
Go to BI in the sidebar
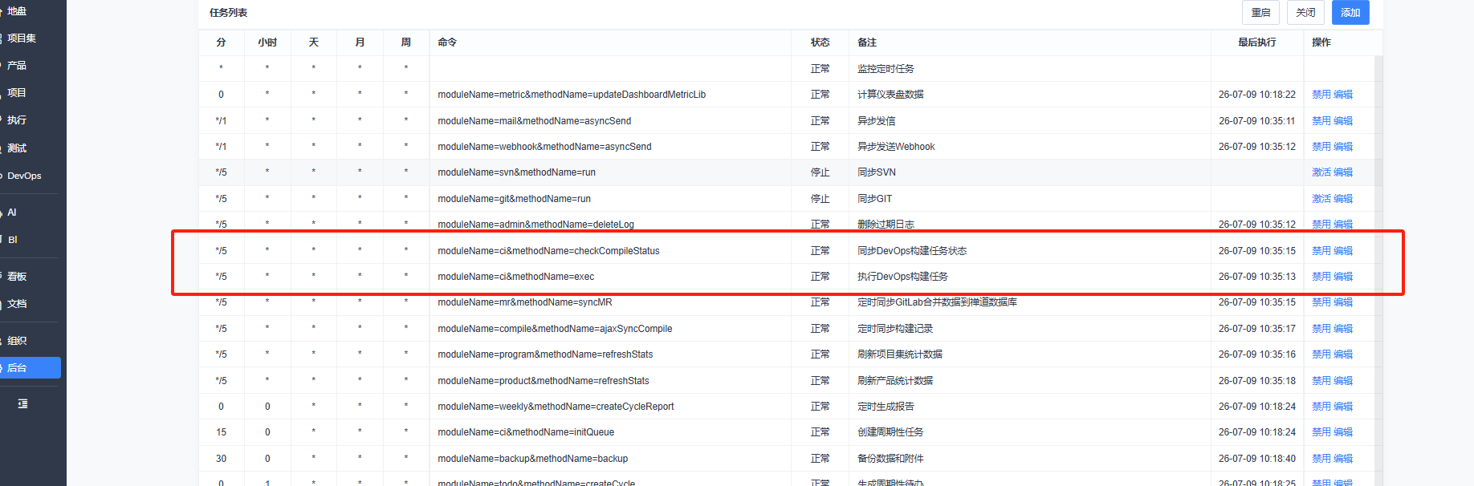[x=13, y=240]
